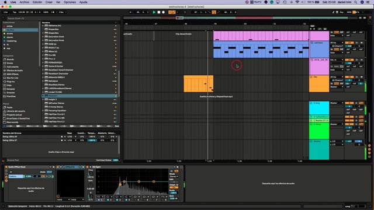Open the Opciones menu
This screenshot has width=374, height=210.
70,2
